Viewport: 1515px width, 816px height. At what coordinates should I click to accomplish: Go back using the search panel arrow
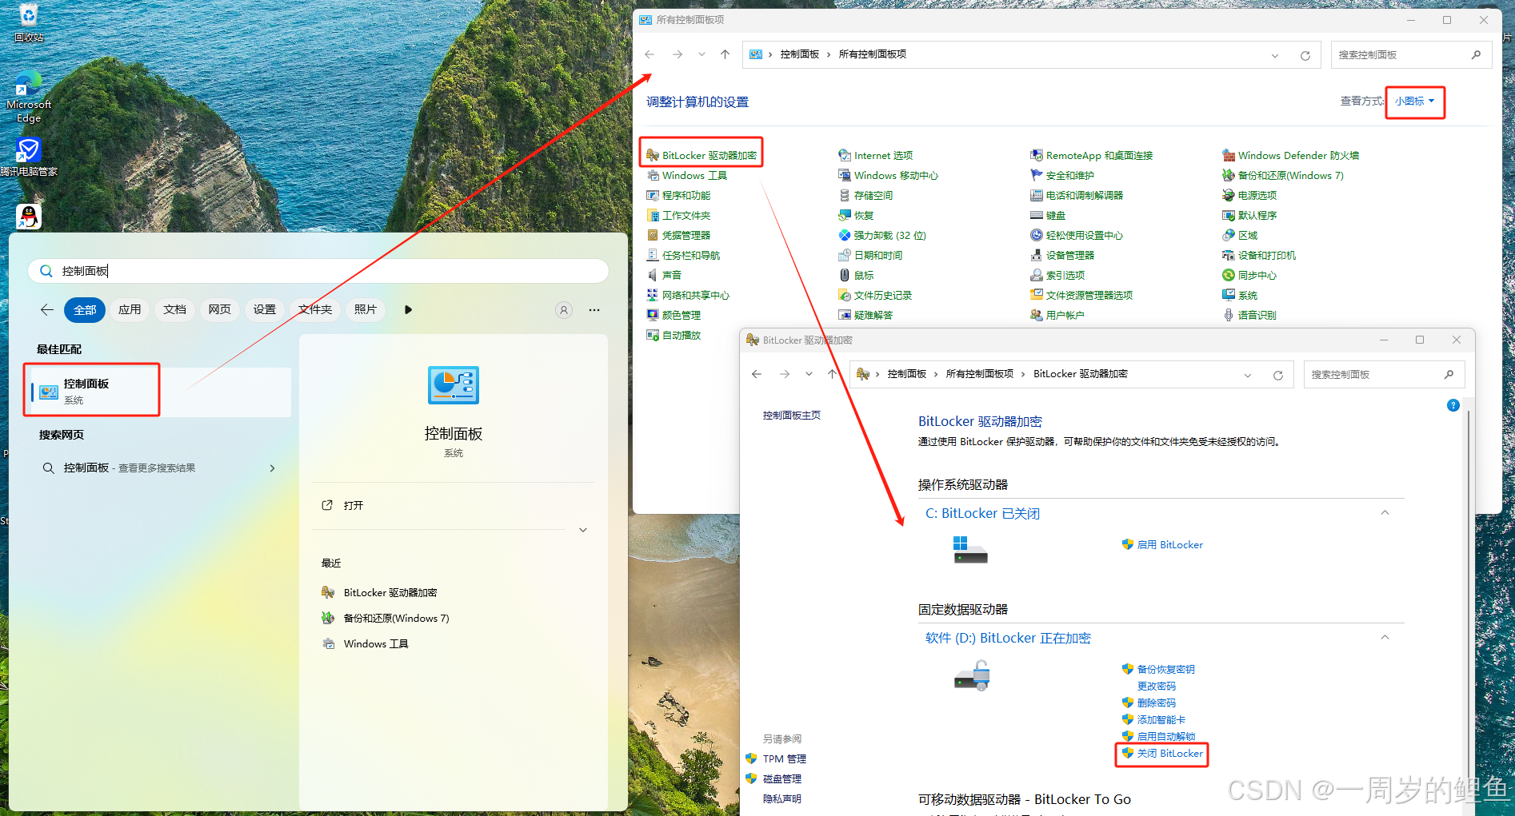47,310
